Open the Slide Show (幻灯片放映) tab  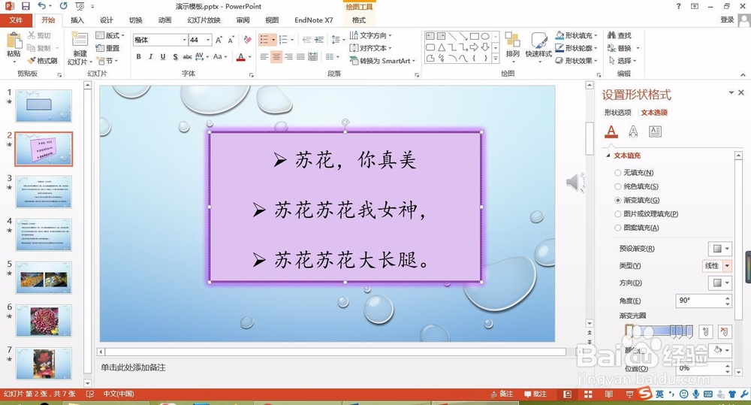click(x=204, y=20)
